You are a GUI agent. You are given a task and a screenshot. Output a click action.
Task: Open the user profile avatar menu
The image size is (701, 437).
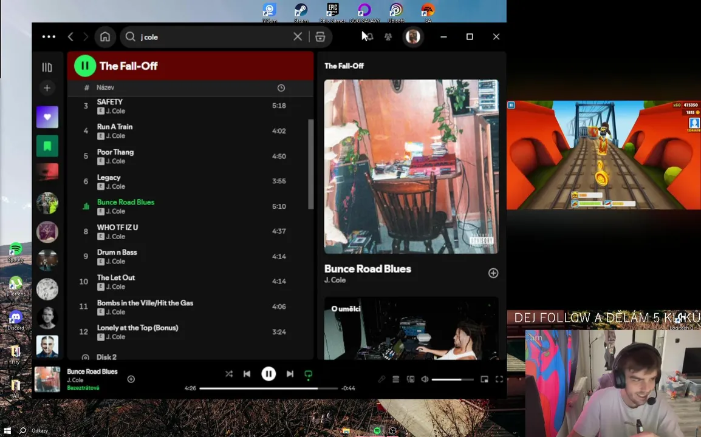click(412, 36)
